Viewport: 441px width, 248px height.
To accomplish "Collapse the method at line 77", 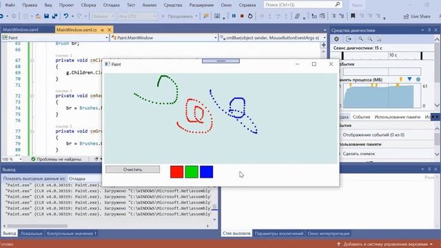I will click(32, 132).
